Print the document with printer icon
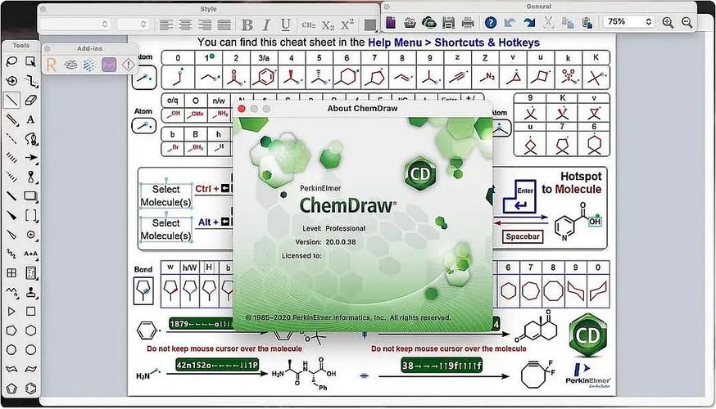Viewport: 716px width, 409px height. [468, 22]
